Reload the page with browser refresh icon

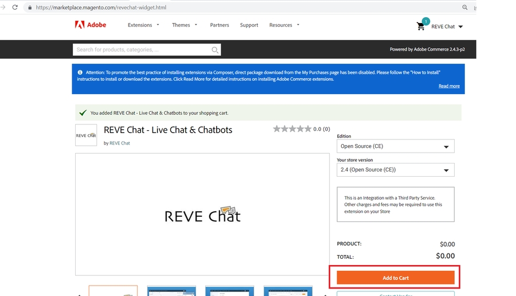pyautogui.click(x=14, y=7)
